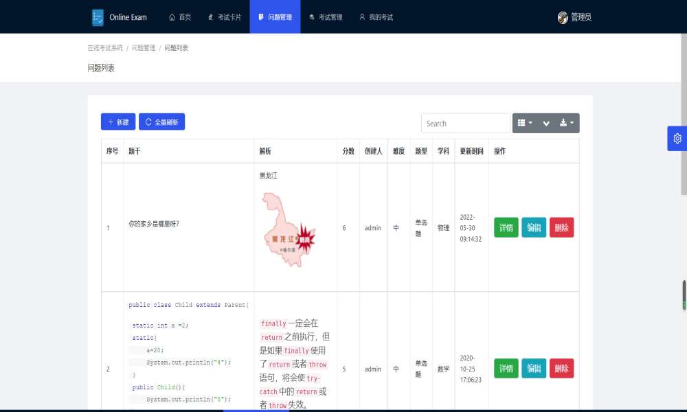Focus the Search input field
The height and width of the screenshot is (412, 687).
click(x=466, y=124)
